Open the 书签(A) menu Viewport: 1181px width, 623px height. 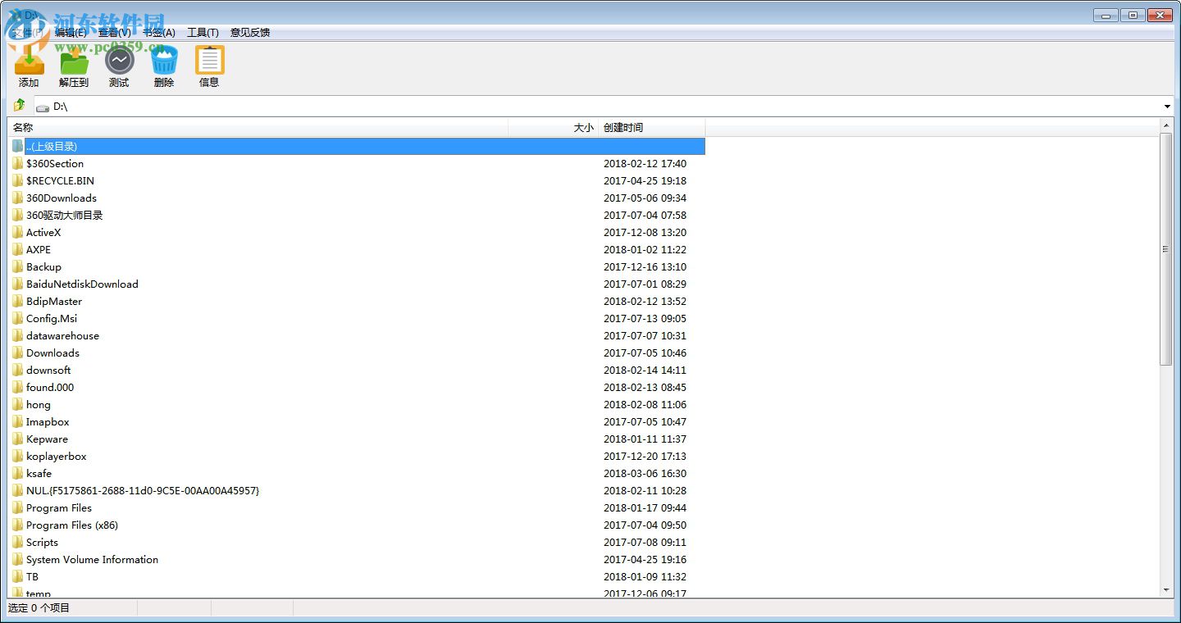159,33
